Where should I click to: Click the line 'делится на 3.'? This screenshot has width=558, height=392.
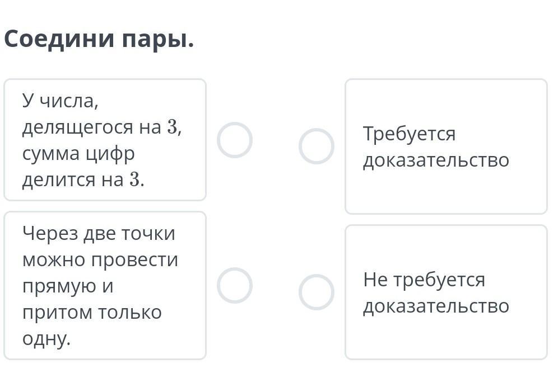[x=83, y=180]
